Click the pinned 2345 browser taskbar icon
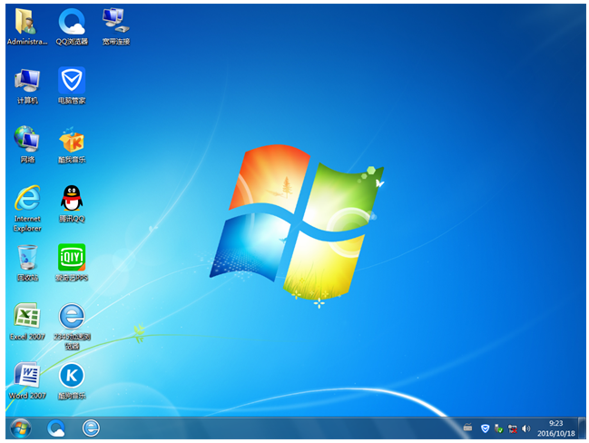 pos(91,427)
